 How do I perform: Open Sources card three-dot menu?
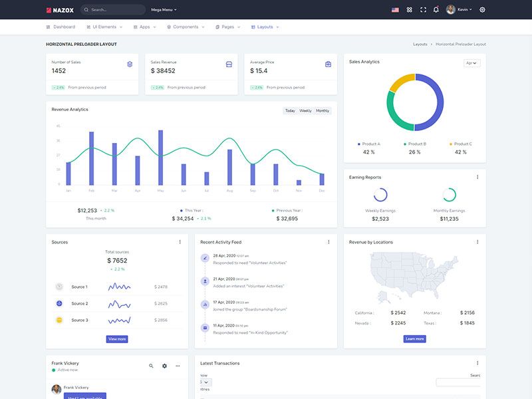click(x=180, y=242)
